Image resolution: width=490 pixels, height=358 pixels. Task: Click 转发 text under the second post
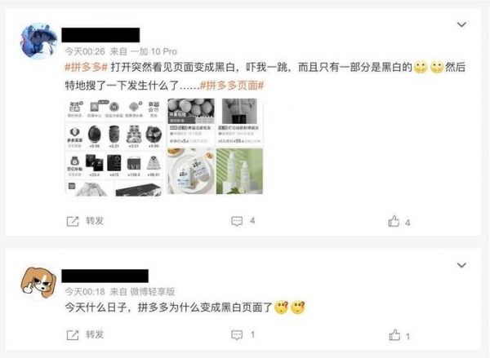(x=95, y=334)
